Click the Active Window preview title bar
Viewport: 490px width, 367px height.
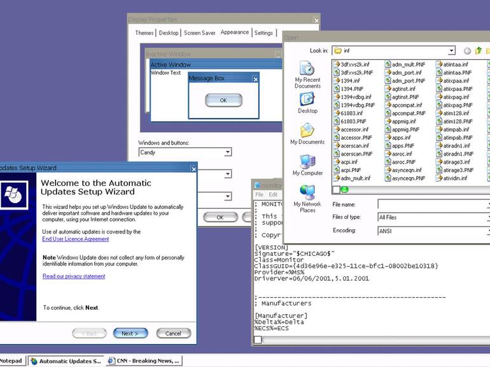pos(216,65)
